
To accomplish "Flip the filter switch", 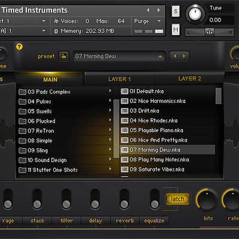I will tap(66, 199).
